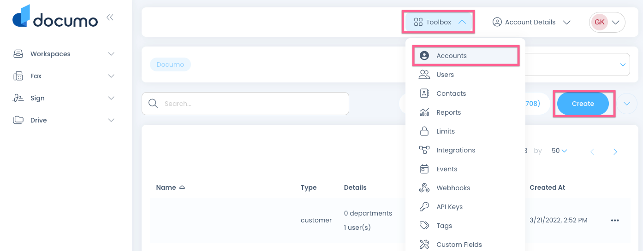Image resolution: width=643 pixels, height=251 pixels.
Task: Click the Documo breadcrumb tag
Action: click(x=170, y=64)
